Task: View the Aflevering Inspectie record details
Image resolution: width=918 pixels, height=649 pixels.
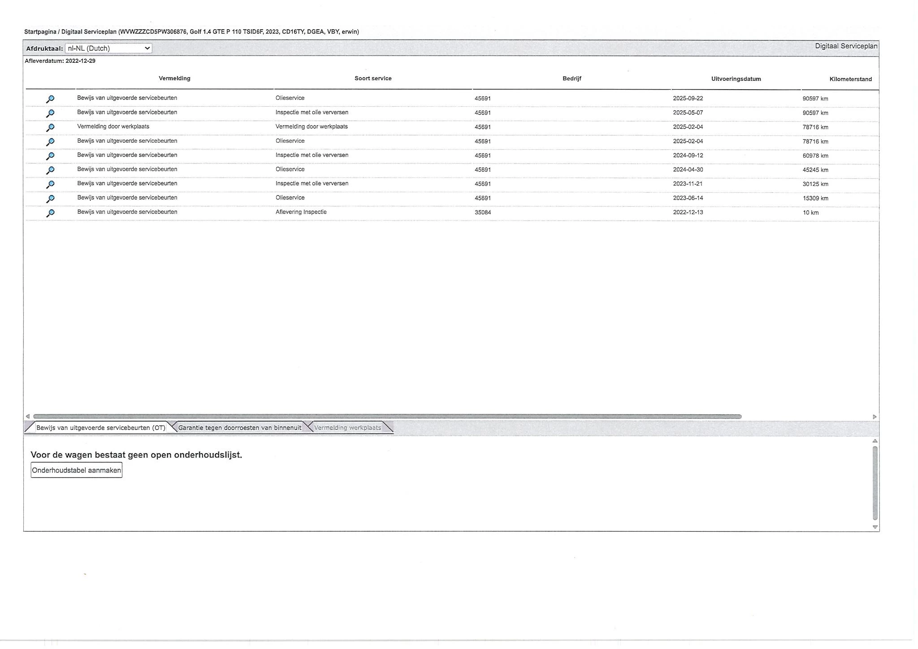Action: click(x=50, y=213)
